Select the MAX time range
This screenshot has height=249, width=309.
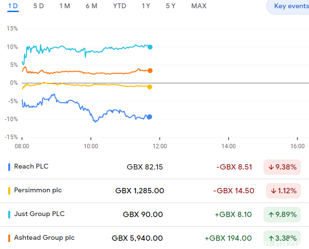pos(199,6)
